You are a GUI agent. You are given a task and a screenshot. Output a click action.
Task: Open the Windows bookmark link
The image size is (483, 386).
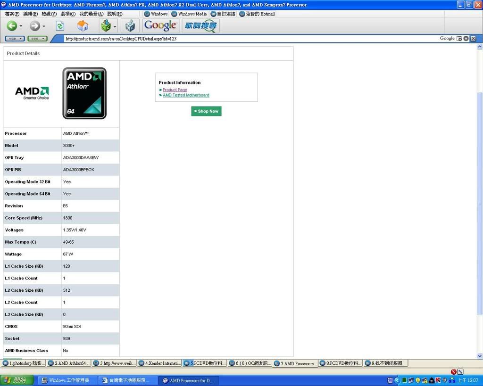(156, 14)
